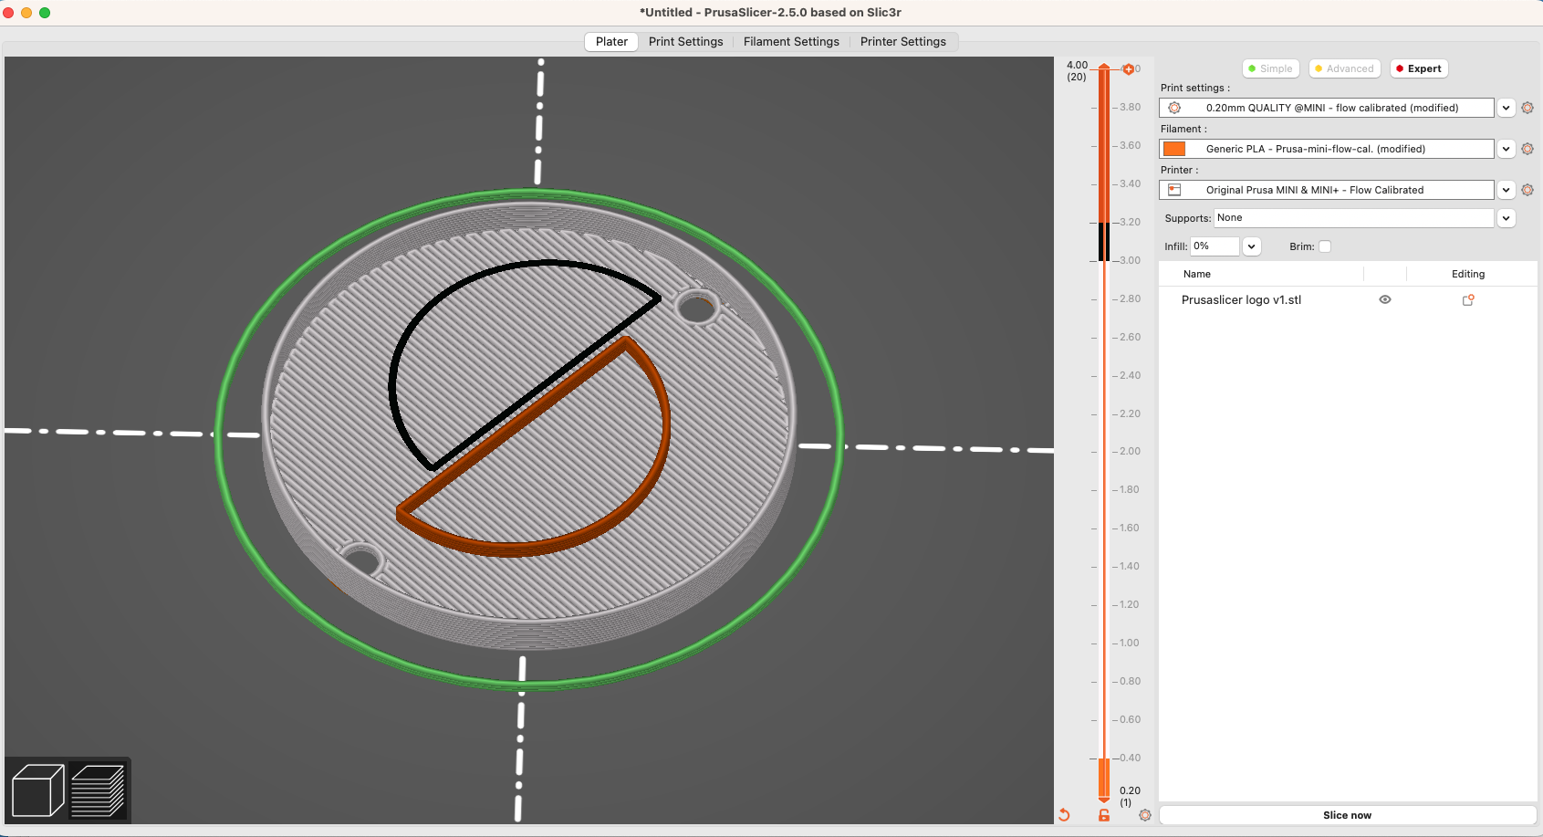Viewport: 1543px width, 837px height.
Task: Switch to 3D editor view cube icon
Action: click(x=37, y=790)
